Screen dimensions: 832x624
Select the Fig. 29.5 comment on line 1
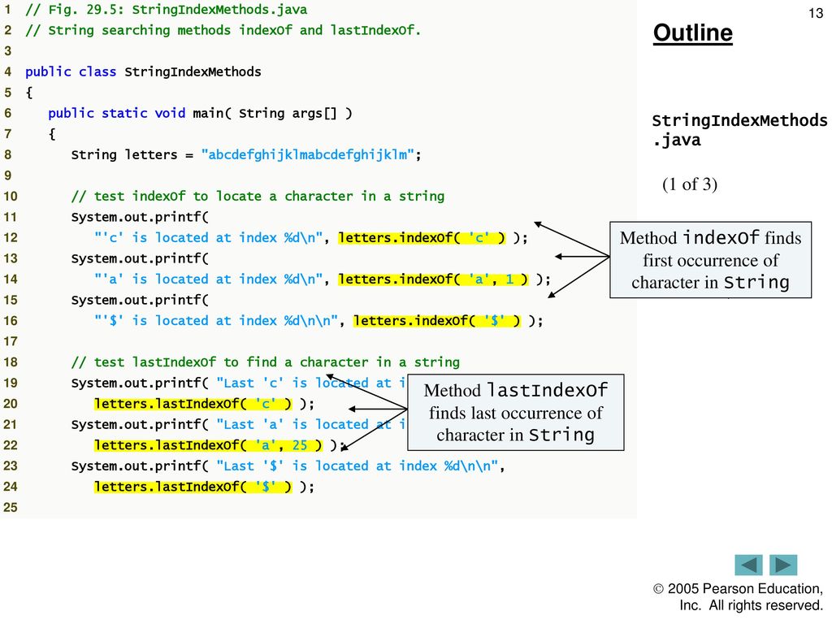coord(166,10)
